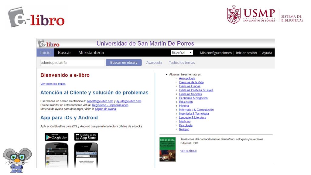Open Ciencias Políticas & Leyes
The image size is (311, 175).
click(x=196, y=90)
